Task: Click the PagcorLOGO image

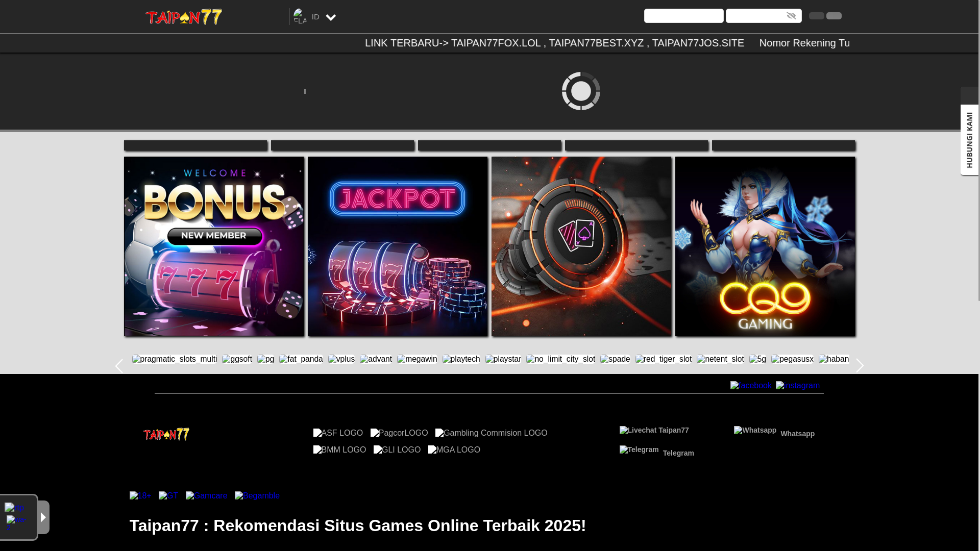Action: point(399,433)
